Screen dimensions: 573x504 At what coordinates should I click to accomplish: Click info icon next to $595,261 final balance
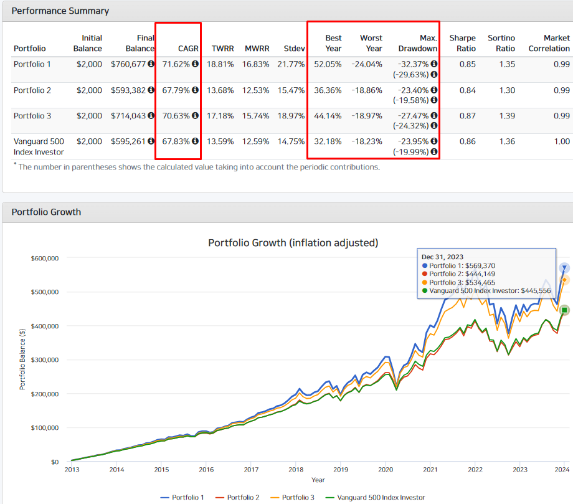tap(151, 141)
